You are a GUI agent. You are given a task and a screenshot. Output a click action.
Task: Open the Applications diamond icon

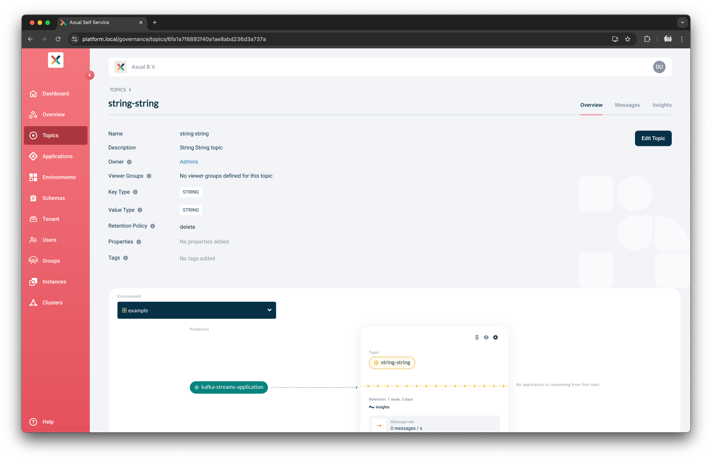click(x=33, y=156)
